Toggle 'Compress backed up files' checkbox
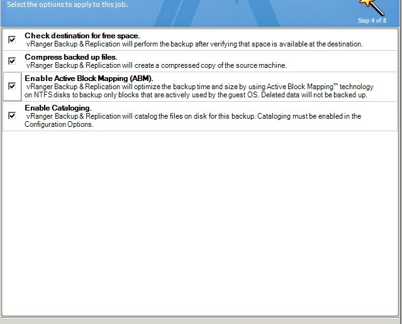Viewport: 402px width, 324px height. pos(12,61)
